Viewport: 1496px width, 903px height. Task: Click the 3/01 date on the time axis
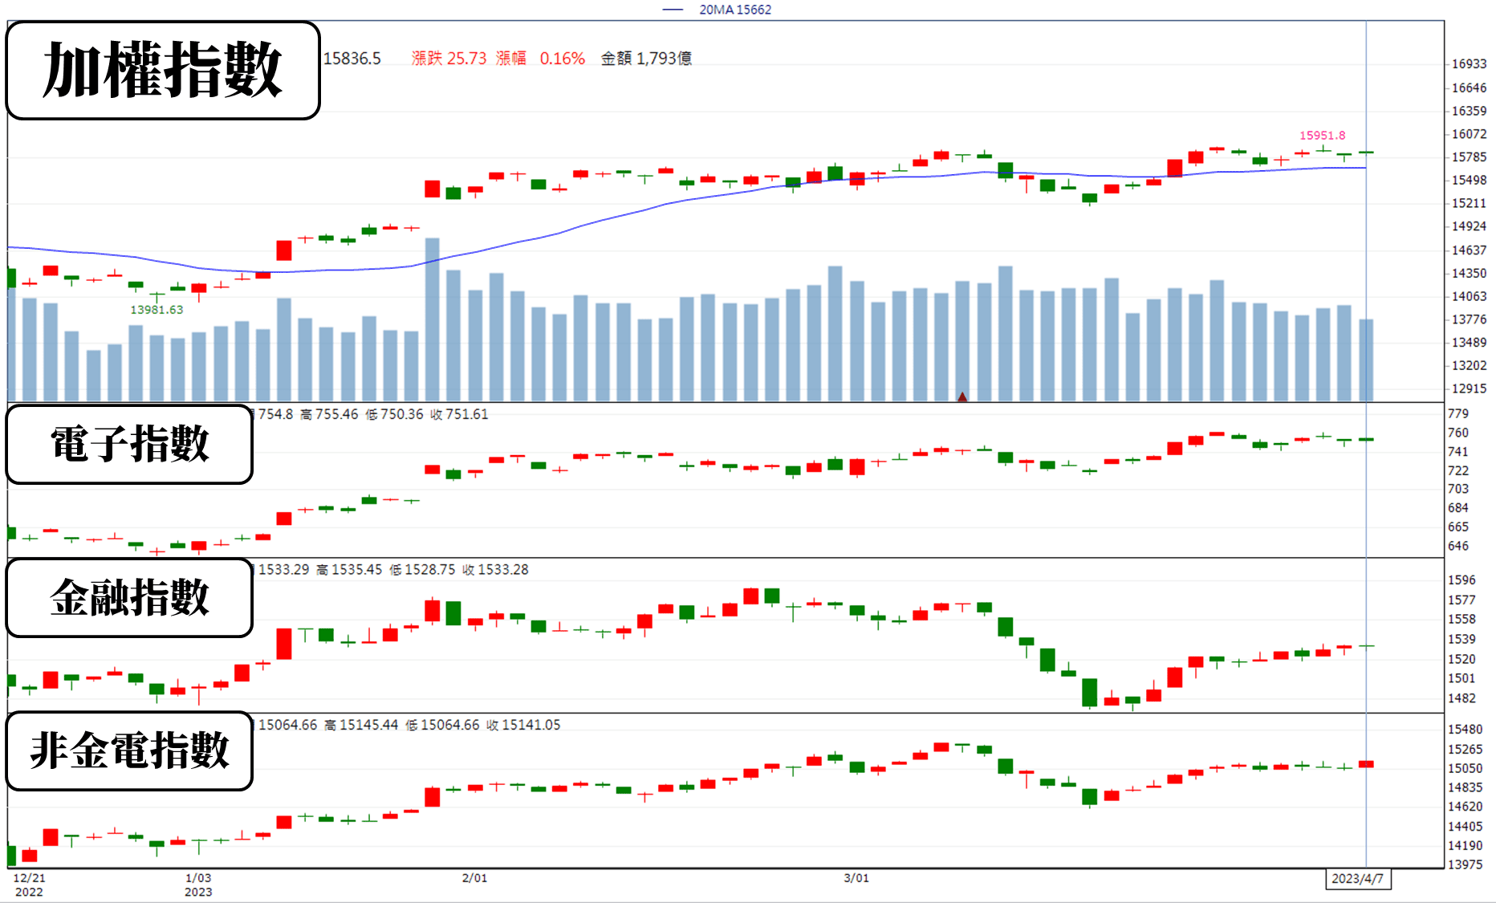[856, 878]
